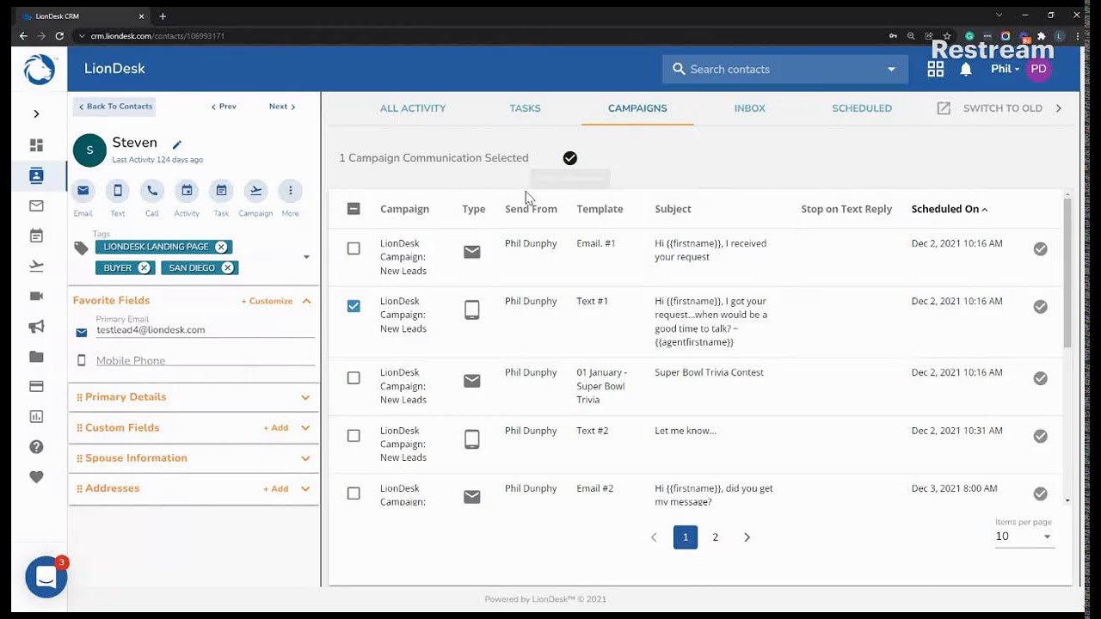The image size is (1101, 619).
Task: Click Add next to Custom Fields
Action: pyautogui.click(x=276, y=428)
